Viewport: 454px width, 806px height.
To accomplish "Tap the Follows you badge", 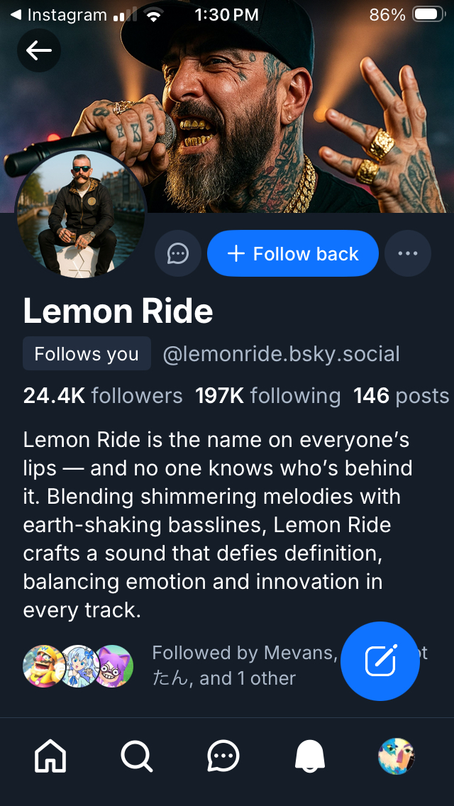I will click(87, 353).
